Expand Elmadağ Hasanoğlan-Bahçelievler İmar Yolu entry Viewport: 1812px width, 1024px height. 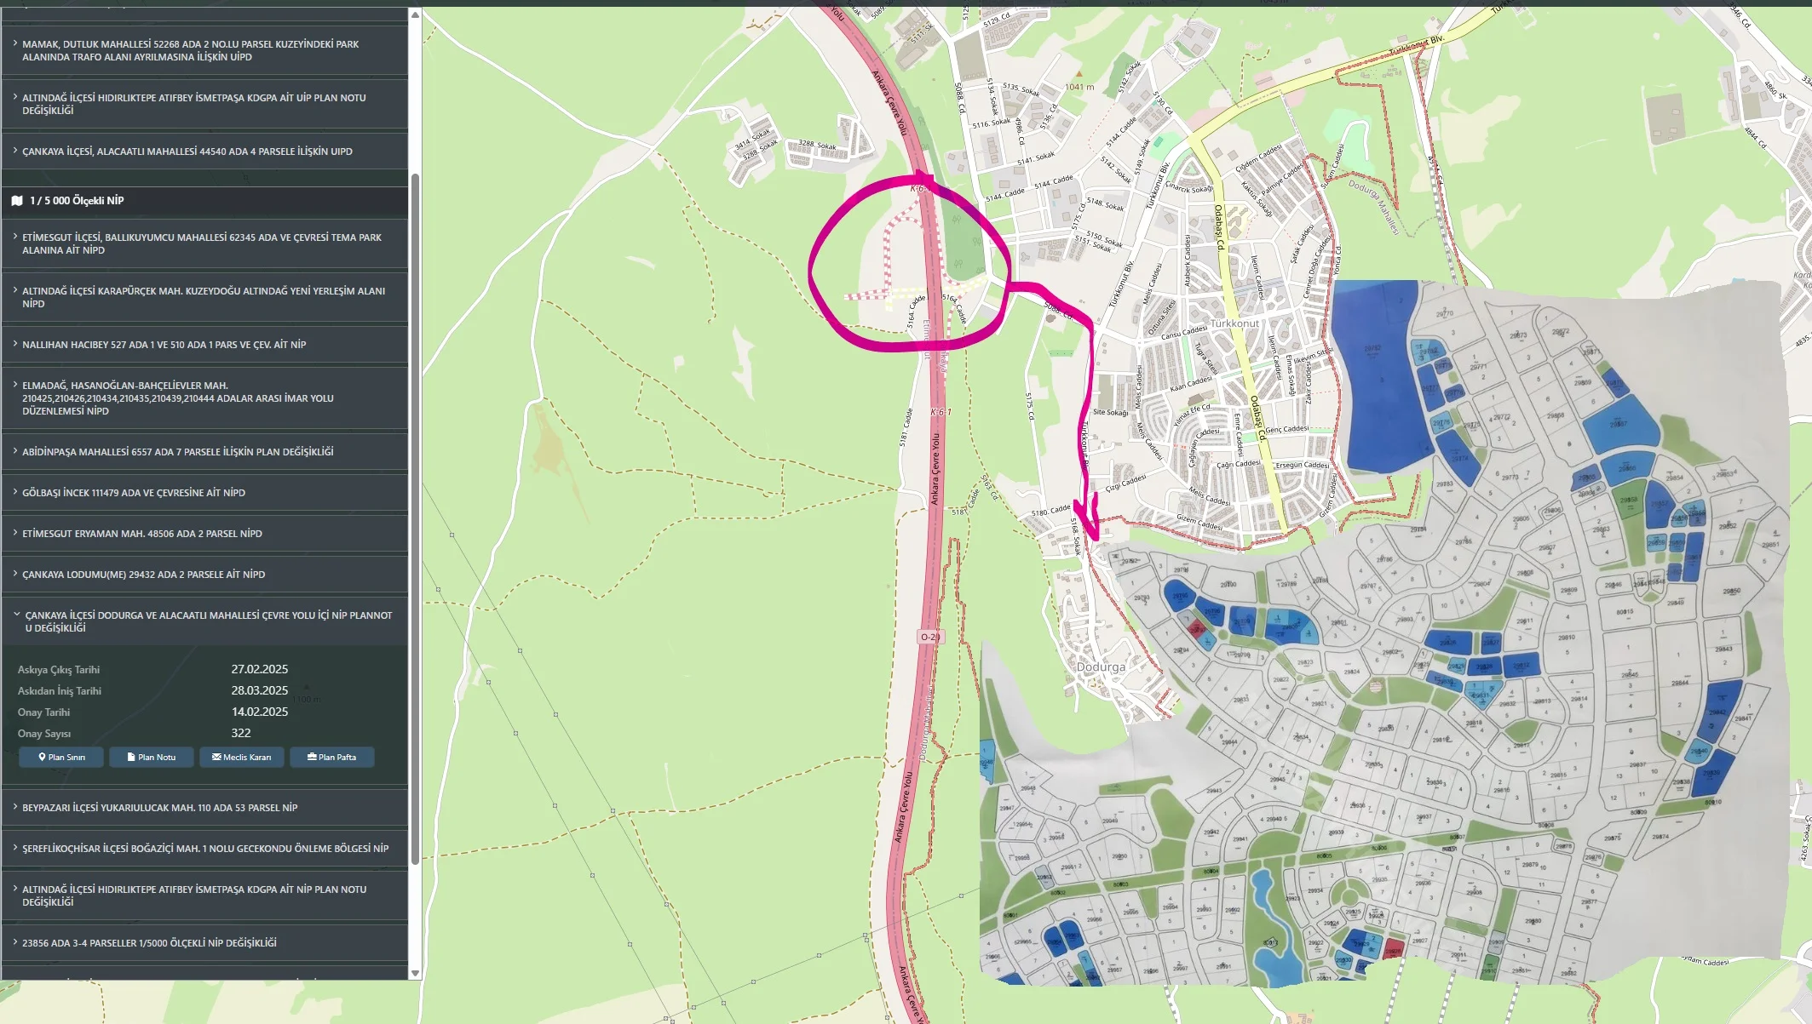(x=204, y=398)
